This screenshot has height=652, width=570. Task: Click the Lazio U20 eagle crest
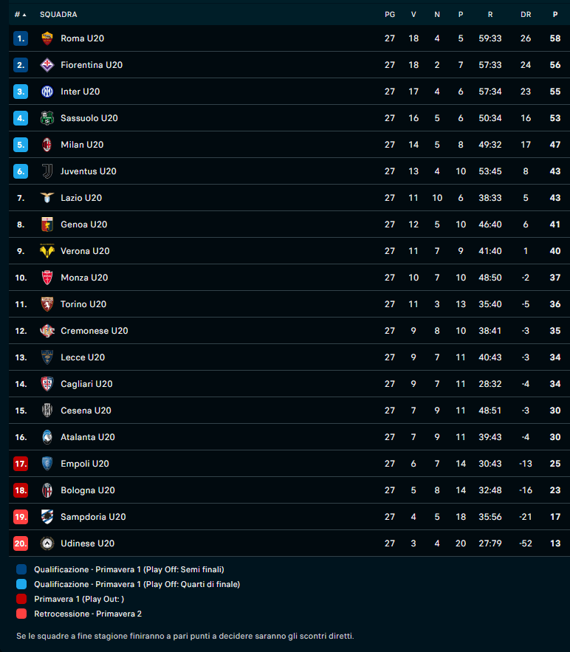(47, 198)
